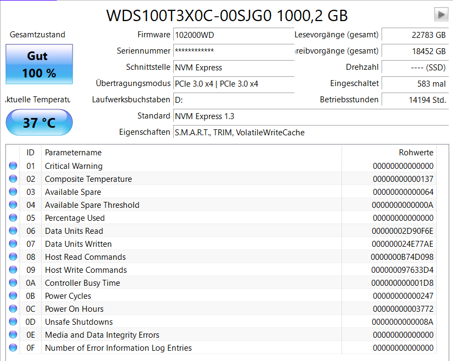
Task: Click raw value 00000097633D4
Action: pyautogui.click(x=403, y=270)
